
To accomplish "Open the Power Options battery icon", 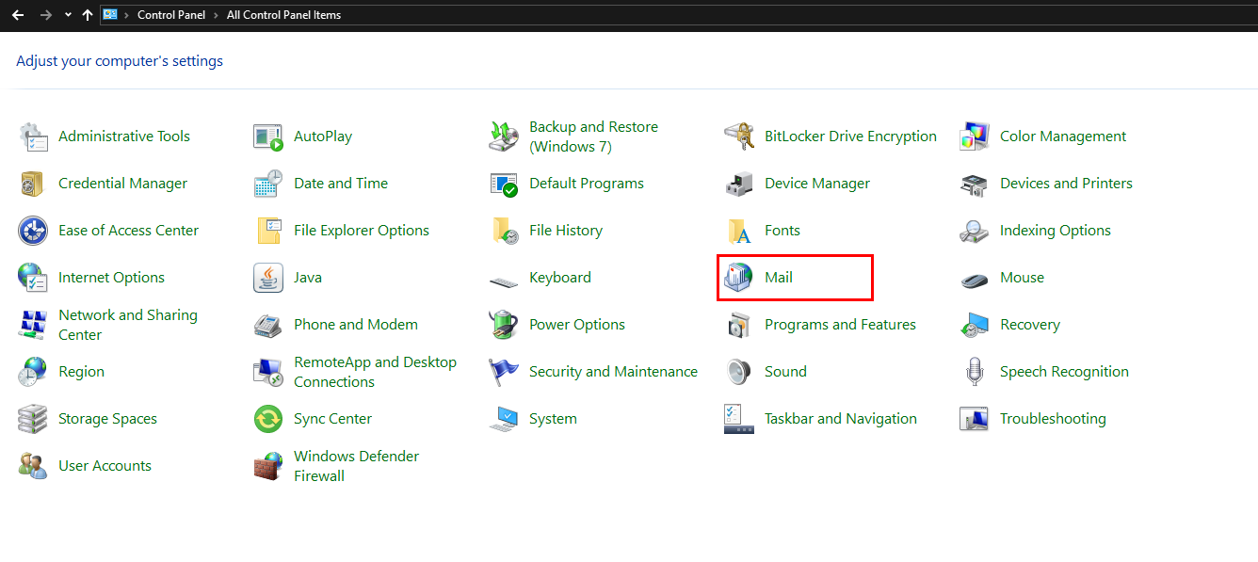I will click(x=504, y=325).
